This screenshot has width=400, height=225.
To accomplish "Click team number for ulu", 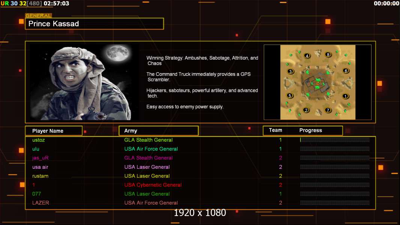I will point(280,149).
